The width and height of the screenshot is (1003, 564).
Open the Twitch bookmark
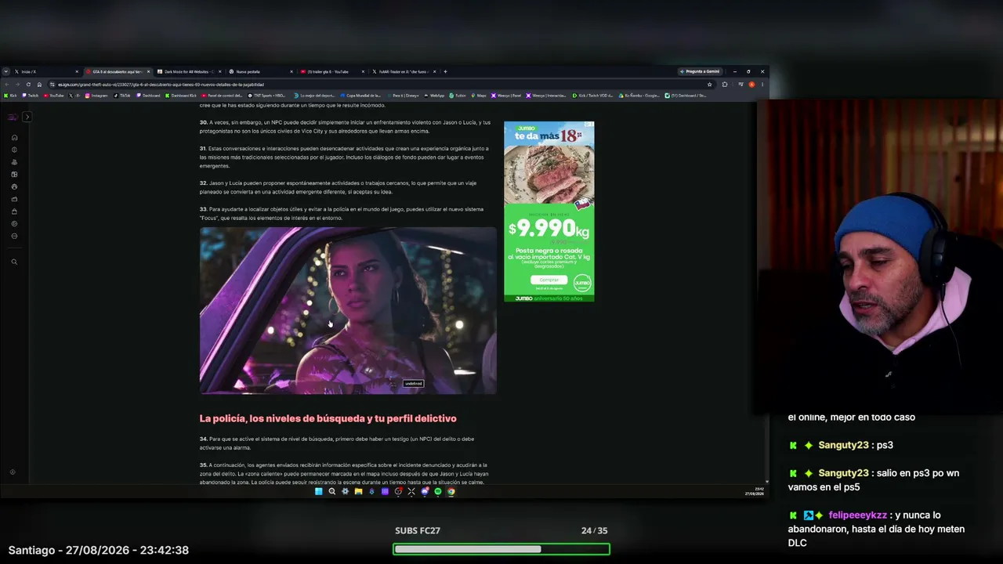tap(31, 96)
